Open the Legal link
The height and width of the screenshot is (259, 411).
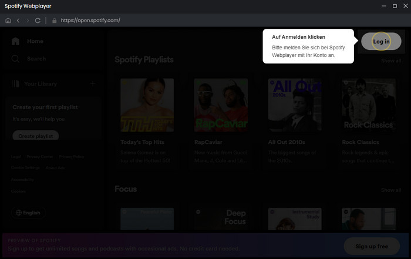pos(16,157)
